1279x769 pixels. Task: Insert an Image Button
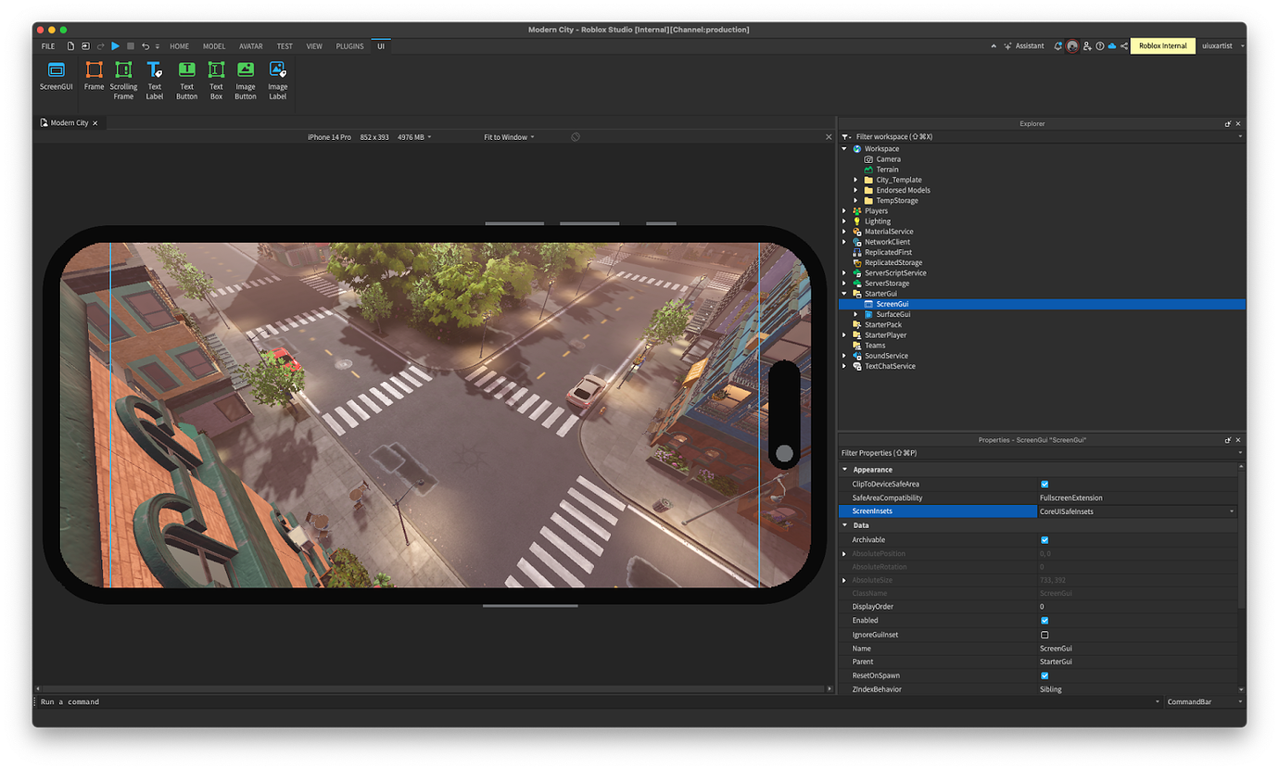pyautogui.click(x=245, y=79)
